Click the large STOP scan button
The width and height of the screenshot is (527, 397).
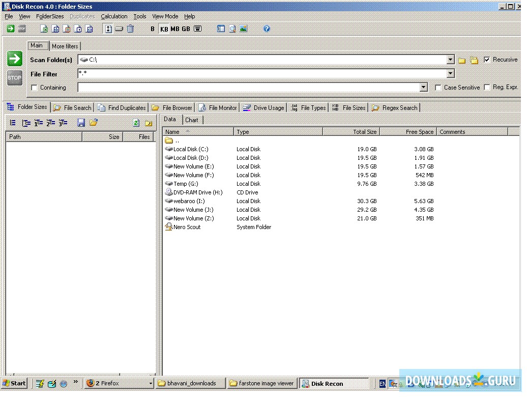click(x=15, y=78)
